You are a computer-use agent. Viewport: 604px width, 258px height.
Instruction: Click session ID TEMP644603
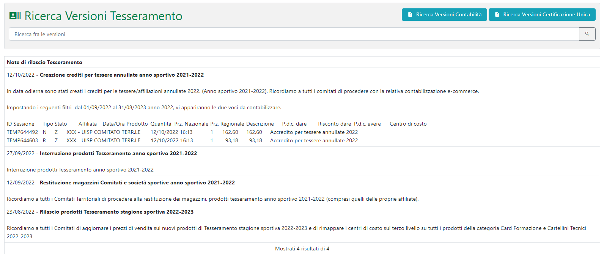[22, 141]
